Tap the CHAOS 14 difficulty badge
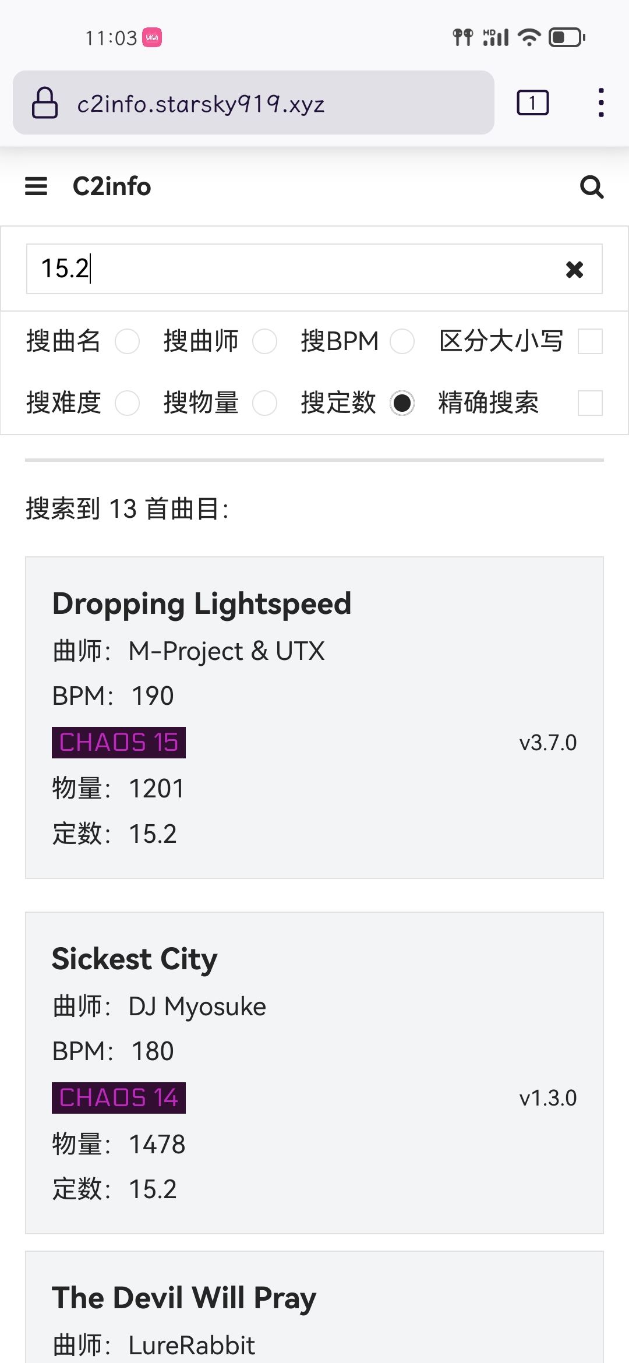Viewport: 629px width, 1363px height. coord(119,1098)
